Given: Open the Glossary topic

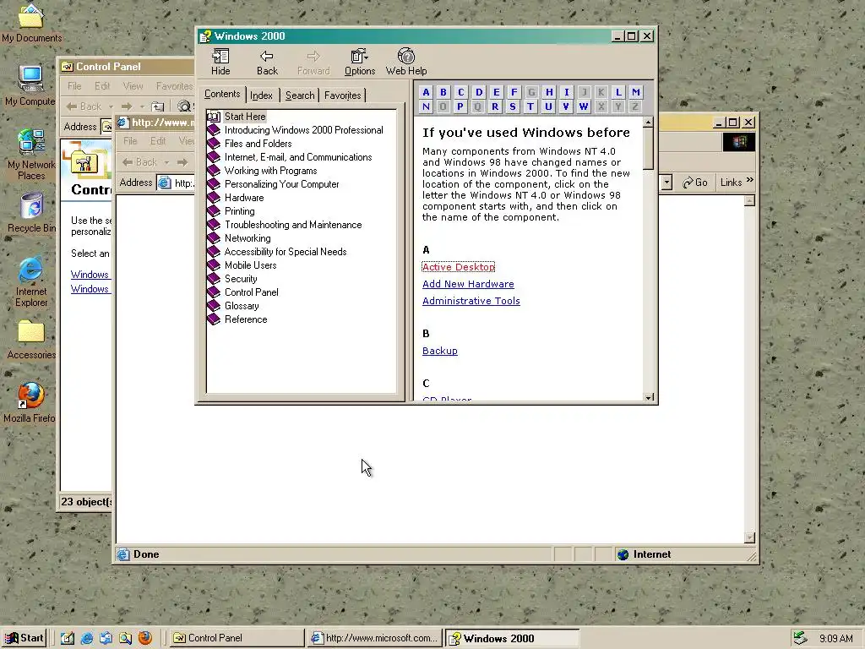Looking at the screenshot, I should tap(242, 306).
